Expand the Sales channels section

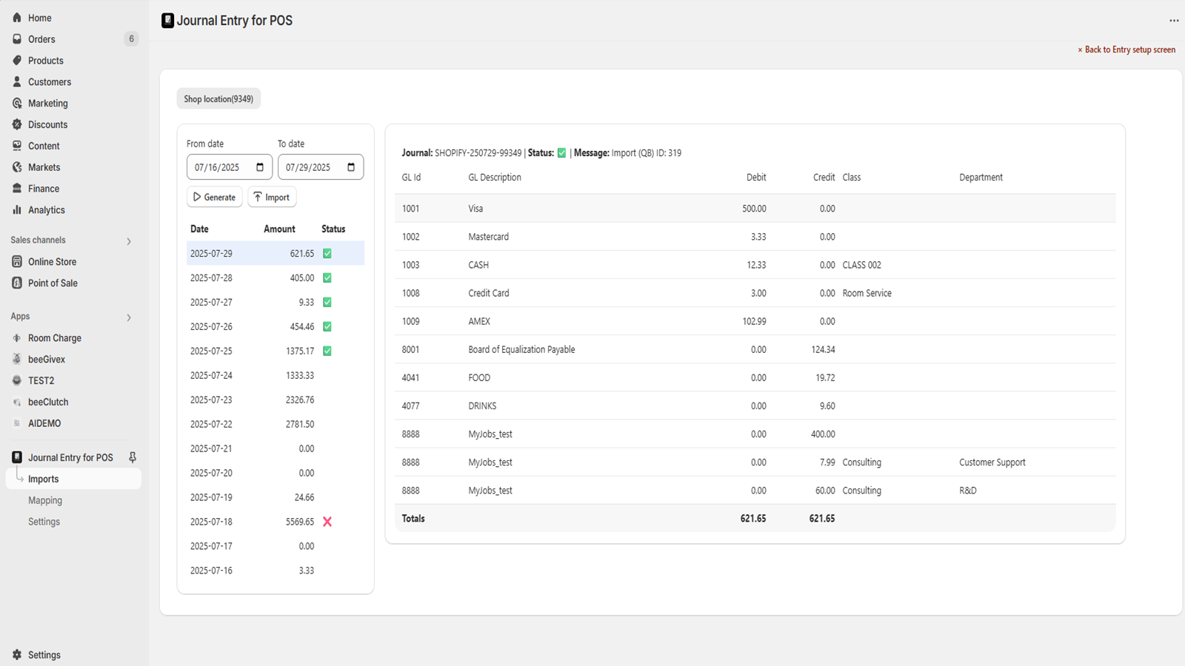(128, 240)
